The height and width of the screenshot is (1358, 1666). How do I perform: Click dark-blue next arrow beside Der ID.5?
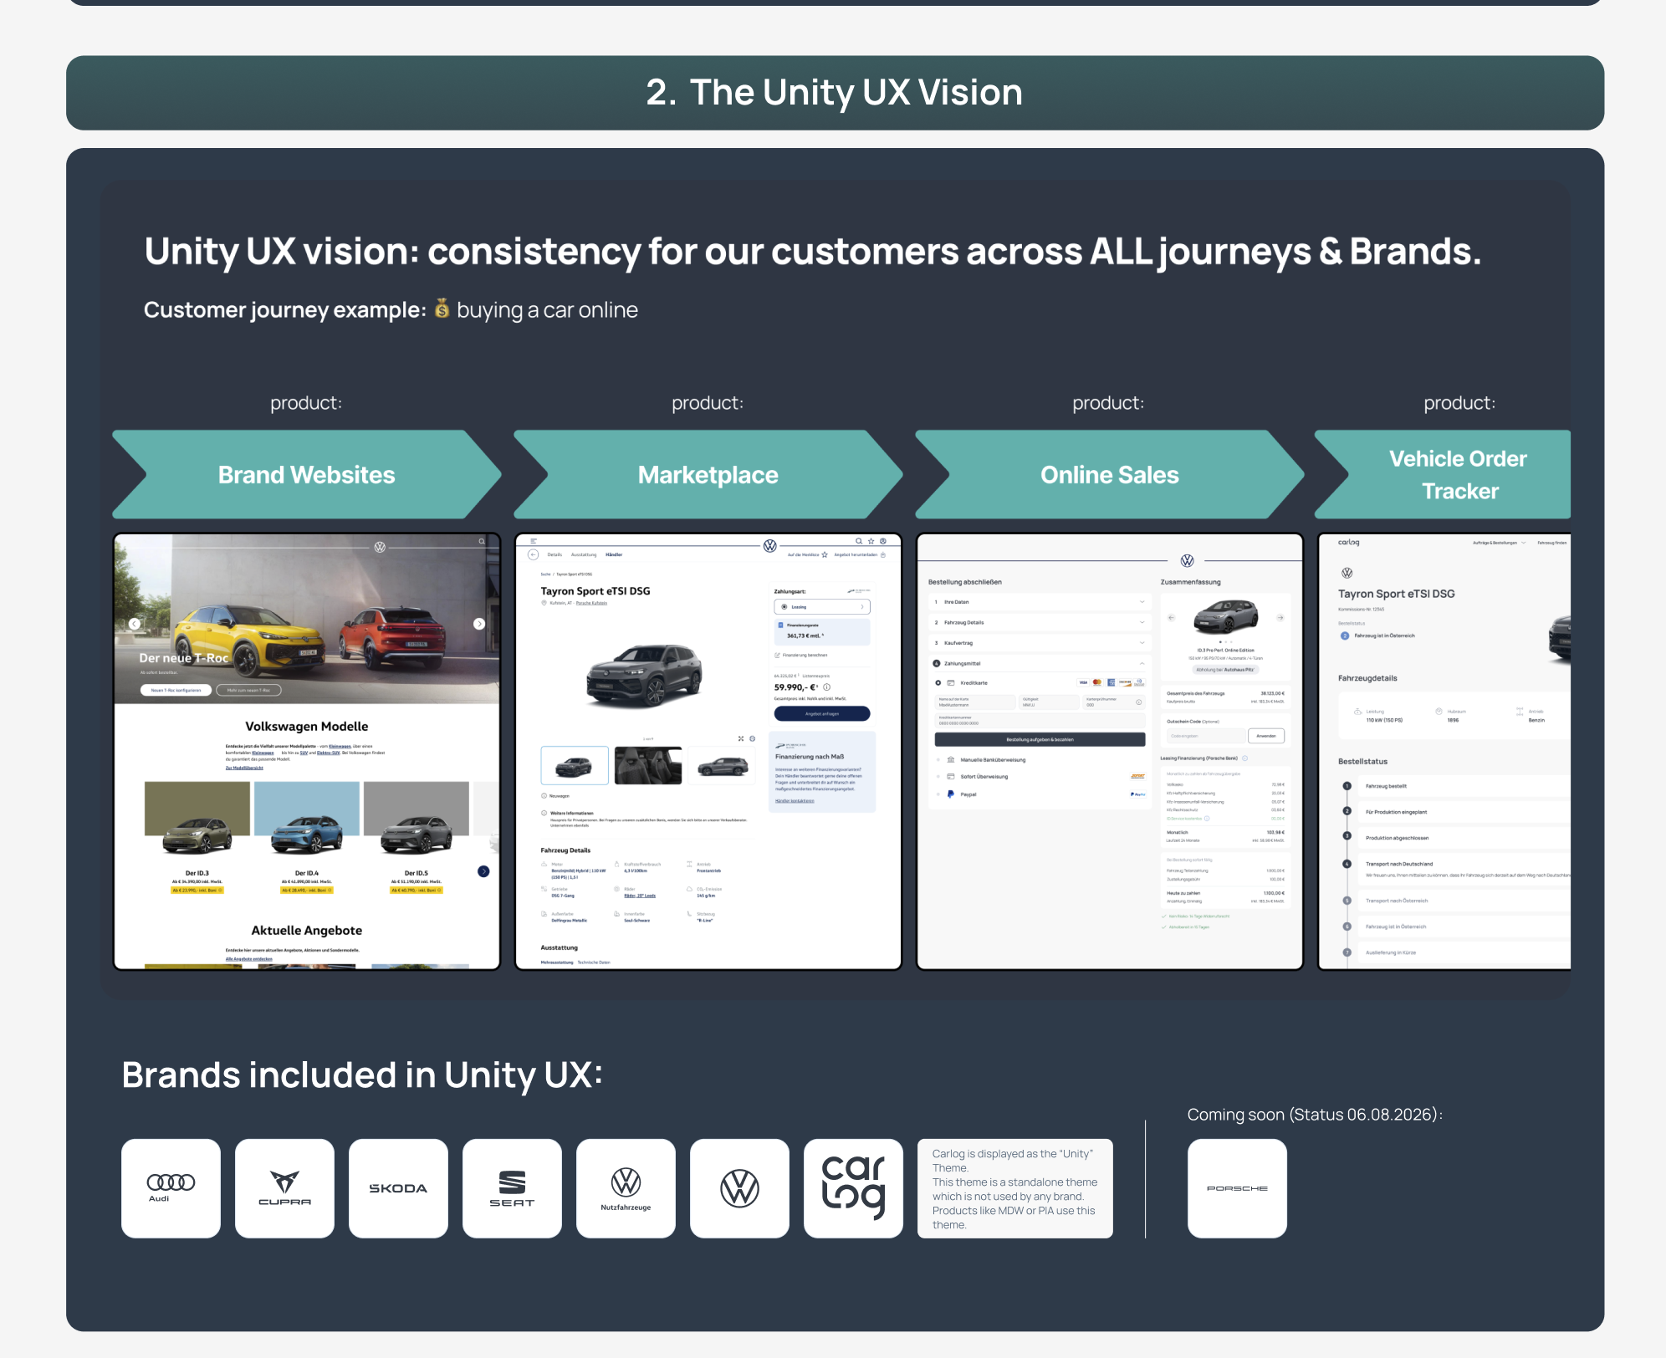pyautogui.click(x=483, y=871)
